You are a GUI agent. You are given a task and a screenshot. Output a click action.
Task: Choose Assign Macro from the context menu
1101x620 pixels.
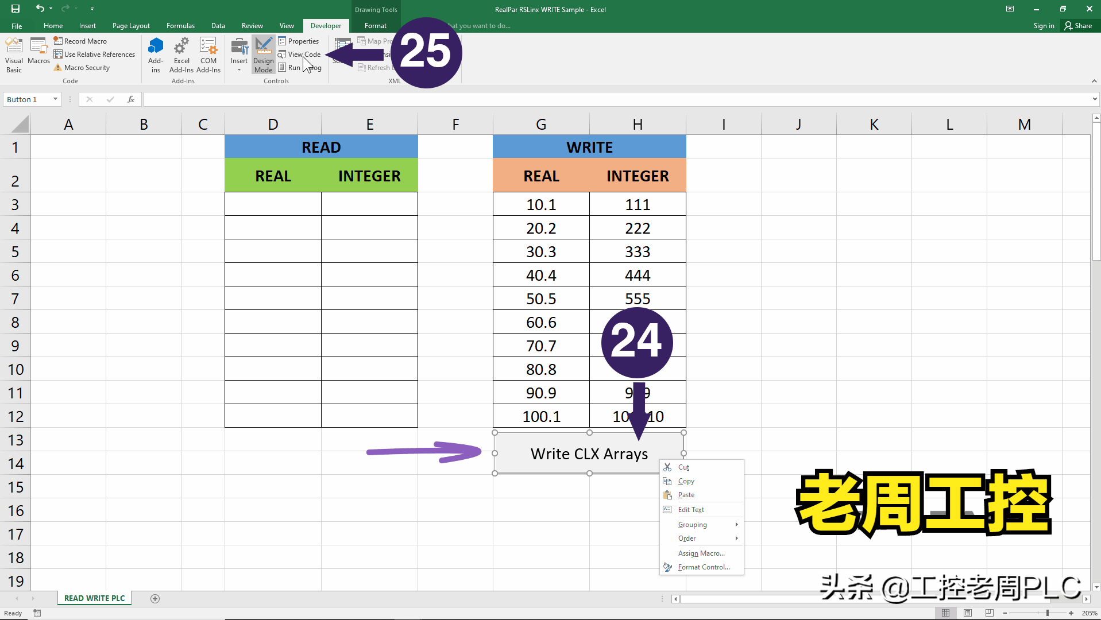(701, 553)
